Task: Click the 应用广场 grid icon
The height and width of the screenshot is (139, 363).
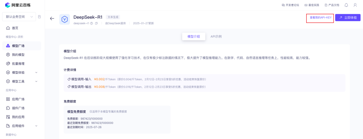Action: [x=8, y=99]
